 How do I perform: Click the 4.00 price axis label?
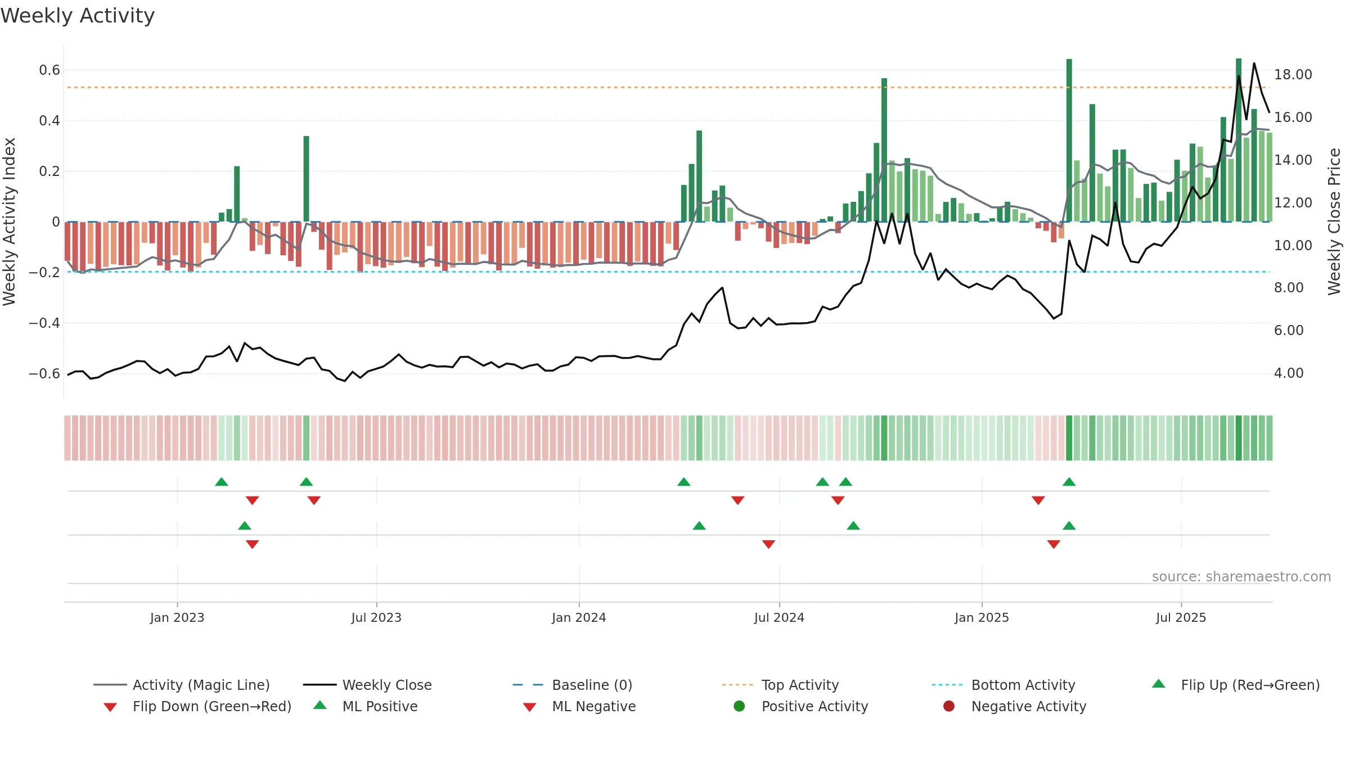[x=1289, y=373]
